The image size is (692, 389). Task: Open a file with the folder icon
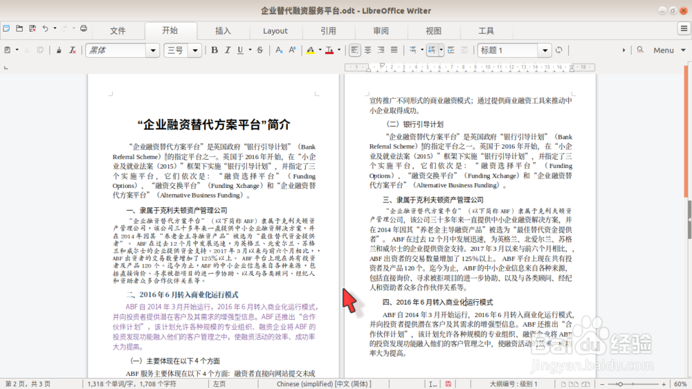tap(19, 28)
